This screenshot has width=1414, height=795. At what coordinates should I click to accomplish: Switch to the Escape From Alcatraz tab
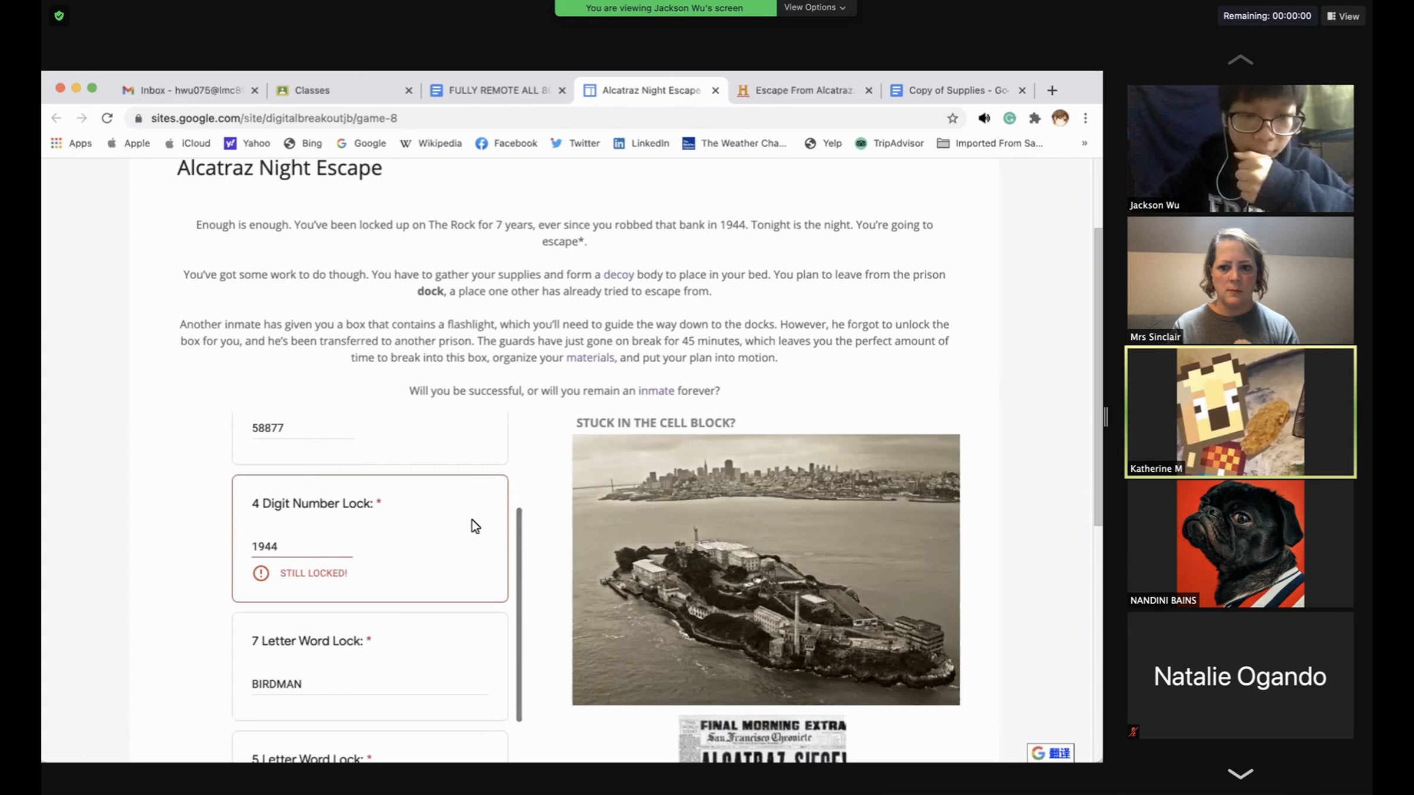click(x=804, y=90)
